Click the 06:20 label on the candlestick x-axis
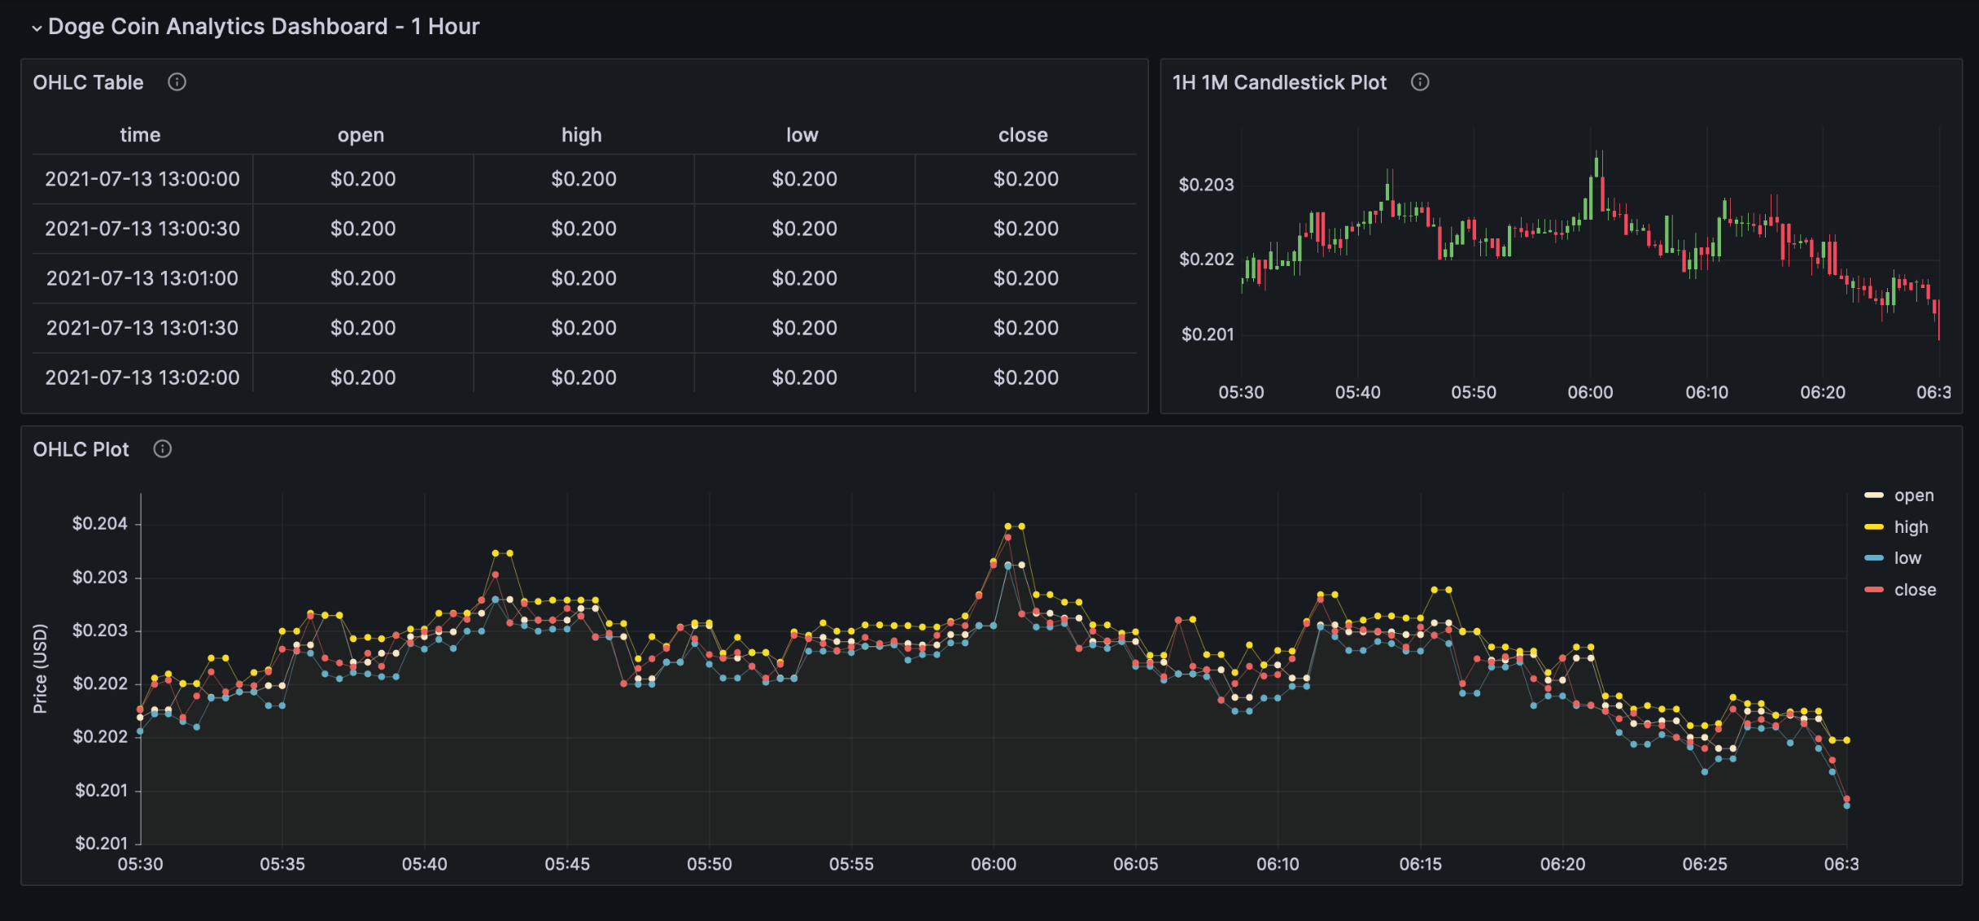The image size is (1979, 921). click(x=1823, y=392)
